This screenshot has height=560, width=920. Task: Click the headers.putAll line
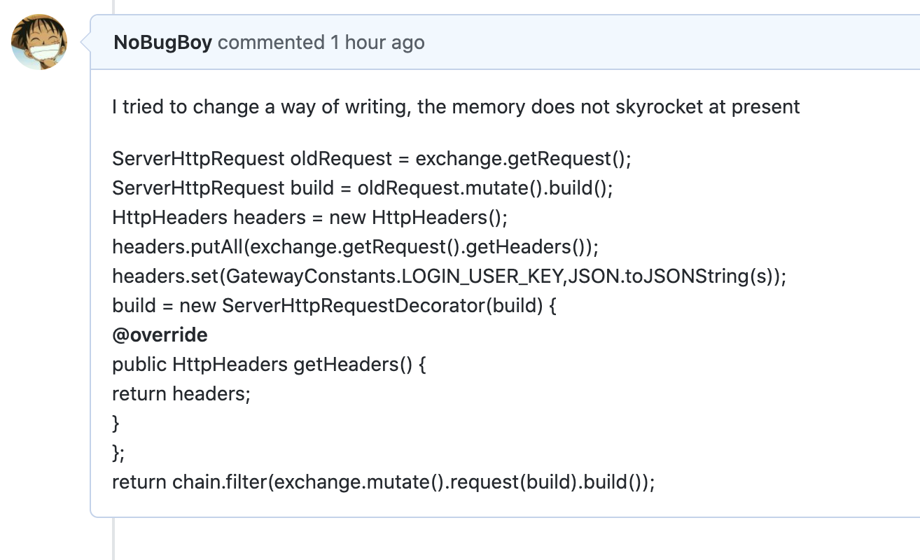pos(355,247)
